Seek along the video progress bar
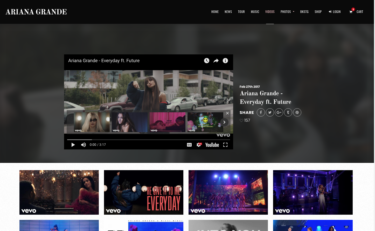The width and height of the screenshot is (375, 231). pyautogui.click(x=149, y=140)
